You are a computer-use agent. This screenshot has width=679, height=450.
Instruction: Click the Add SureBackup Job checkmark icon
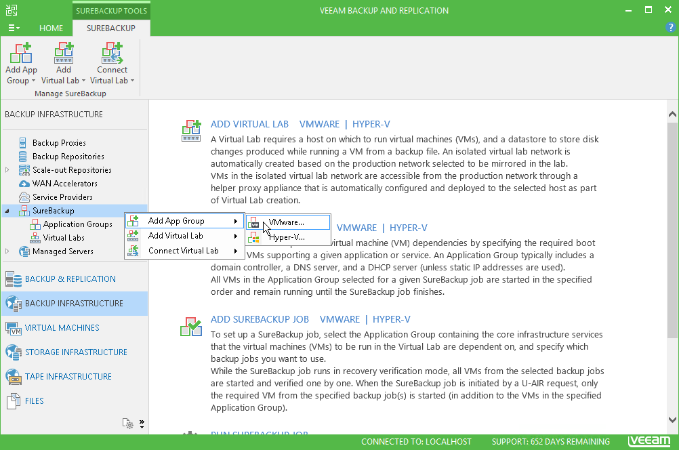tap(191, 327)
